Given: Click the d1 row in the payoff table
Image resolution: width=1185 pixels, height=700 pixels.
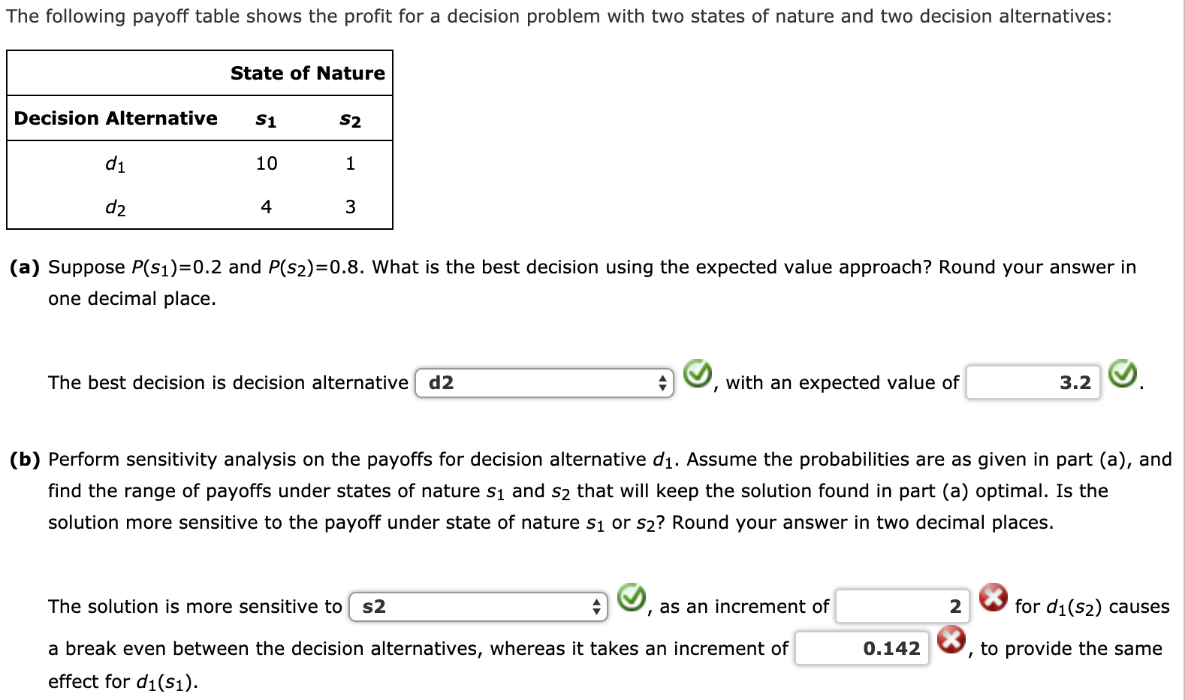Looking at the screenshot, I should pyautogui.click(x=116, y=163).
